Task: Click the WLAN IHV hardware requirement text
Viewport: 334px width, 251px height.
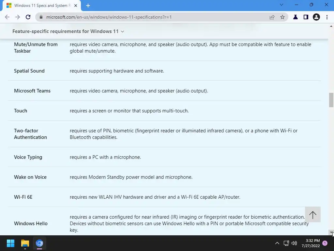Action: pyautogui.click(x=155, y=197)
